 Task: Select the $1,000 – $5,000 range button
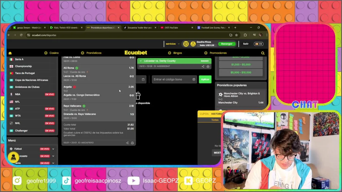[241, 65]
